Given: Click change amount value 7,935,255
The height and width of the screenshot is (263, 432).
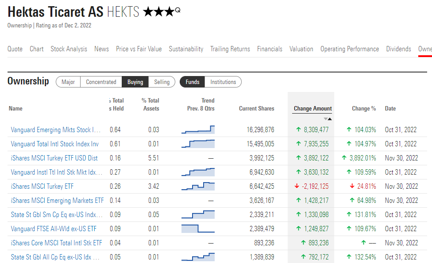Looking at the screenshot, I should pos(316,144).
